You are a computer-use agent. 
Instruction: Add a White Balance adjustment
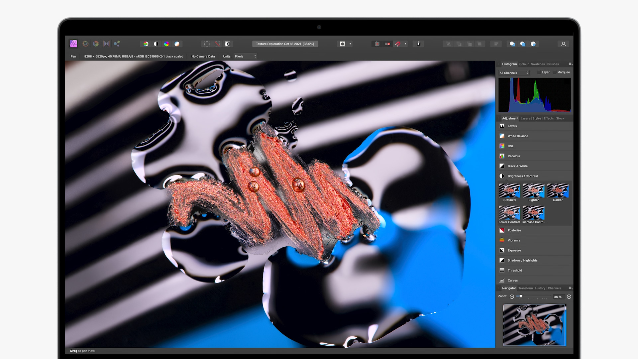pos(517,136)
